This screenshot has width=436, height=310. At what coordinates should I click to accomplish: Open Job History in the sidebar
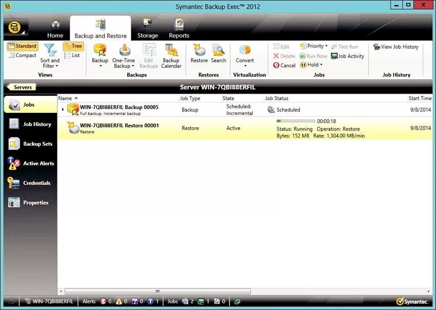(30, 124)
